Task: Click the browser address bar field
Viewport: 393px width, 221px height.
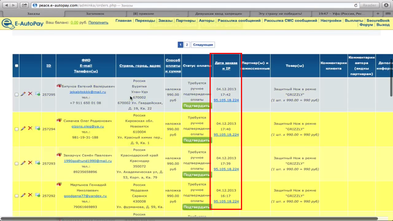Action: tap(191, 5)
